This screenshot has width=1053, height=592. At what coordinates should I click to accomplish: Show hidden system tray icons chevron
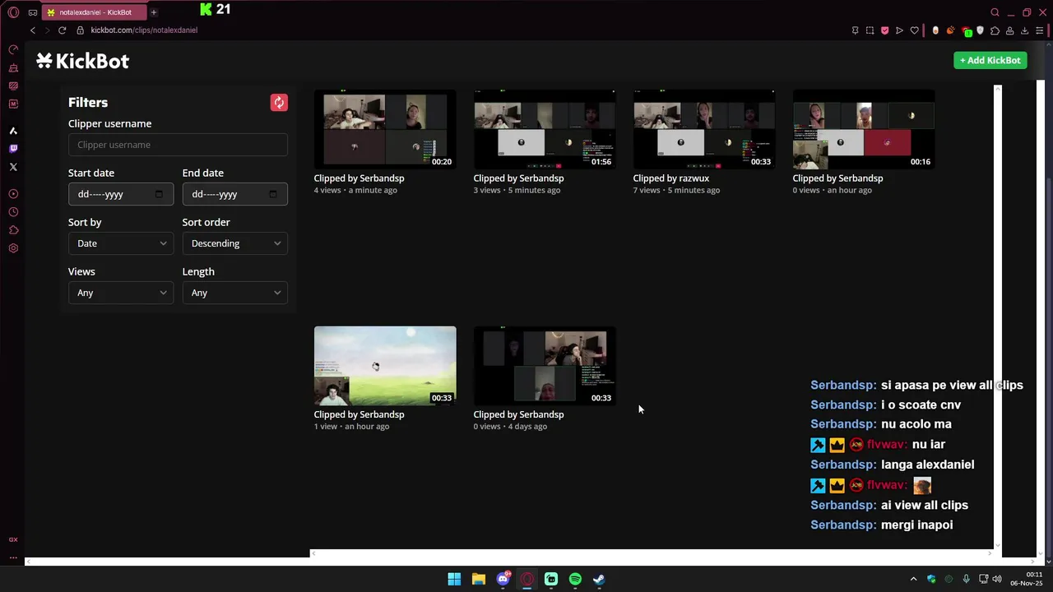point(913,579)
